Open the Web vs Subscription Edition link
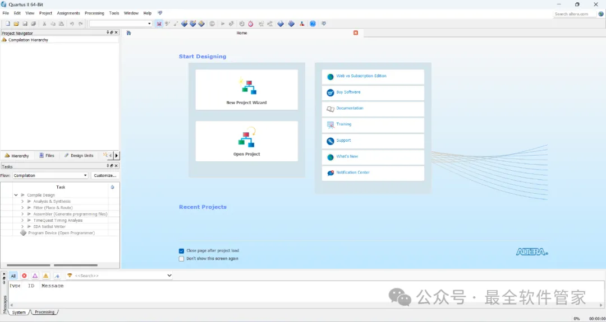This screenshot has width=606, height=322. click(x=361, y=76)
